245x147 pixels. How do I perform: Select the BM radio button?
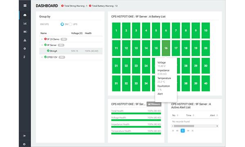pos(62,24)
